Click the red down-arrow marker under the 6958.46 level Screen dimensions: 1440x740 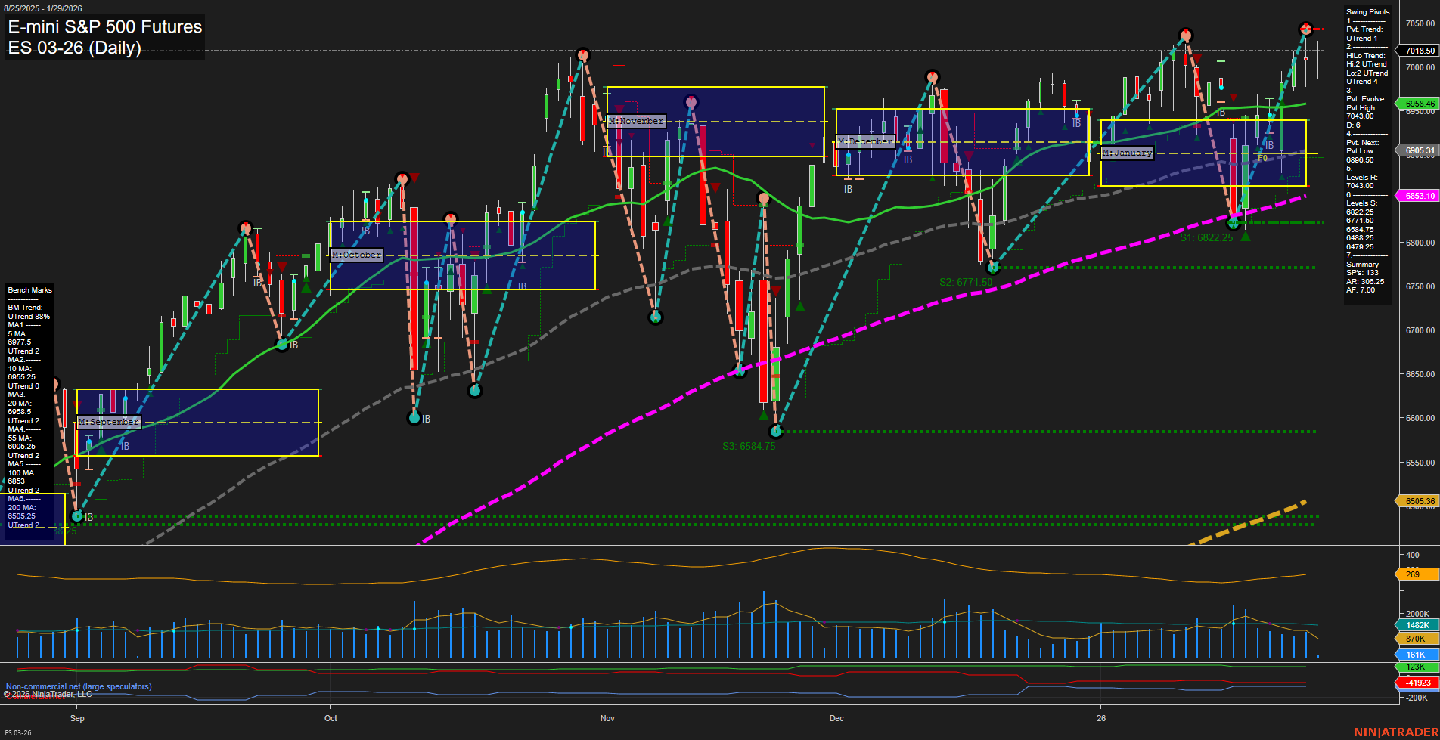(1234, 98)
